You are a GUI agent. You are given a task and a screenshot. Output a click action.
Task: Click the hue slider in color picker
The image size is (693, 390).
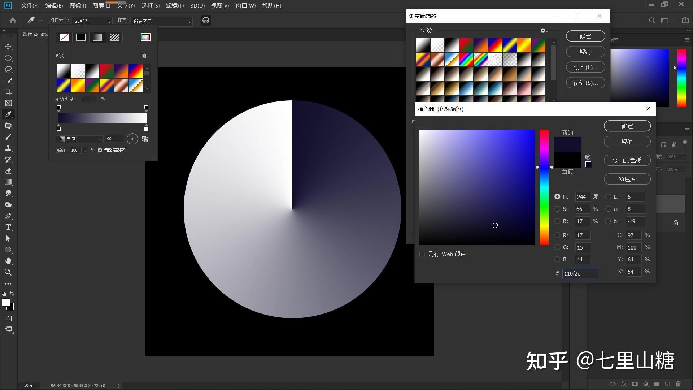[x=544, y=187]
